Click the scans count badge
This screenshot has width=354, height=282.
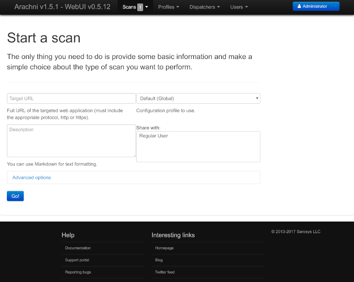[140, 7]
